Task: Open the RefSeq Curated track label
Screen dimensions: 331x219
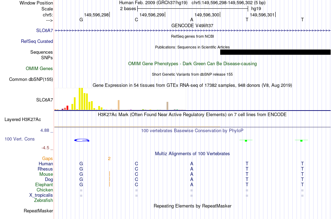Action: pos(37,41)
